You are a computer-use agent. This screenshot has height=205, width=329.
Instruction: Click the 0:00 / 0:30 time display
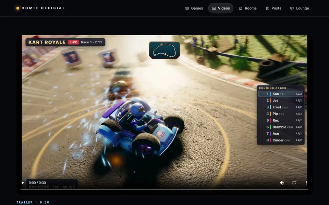tap(37, 182)
